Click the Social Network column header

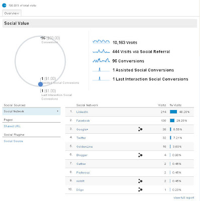[87, 105]
